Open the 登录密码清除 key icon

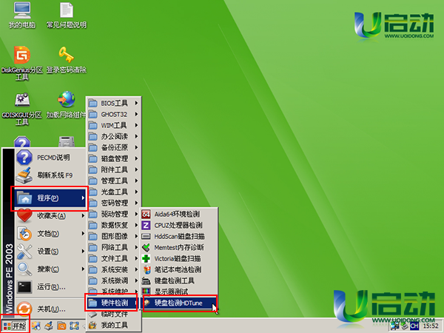tap(67, 60)
